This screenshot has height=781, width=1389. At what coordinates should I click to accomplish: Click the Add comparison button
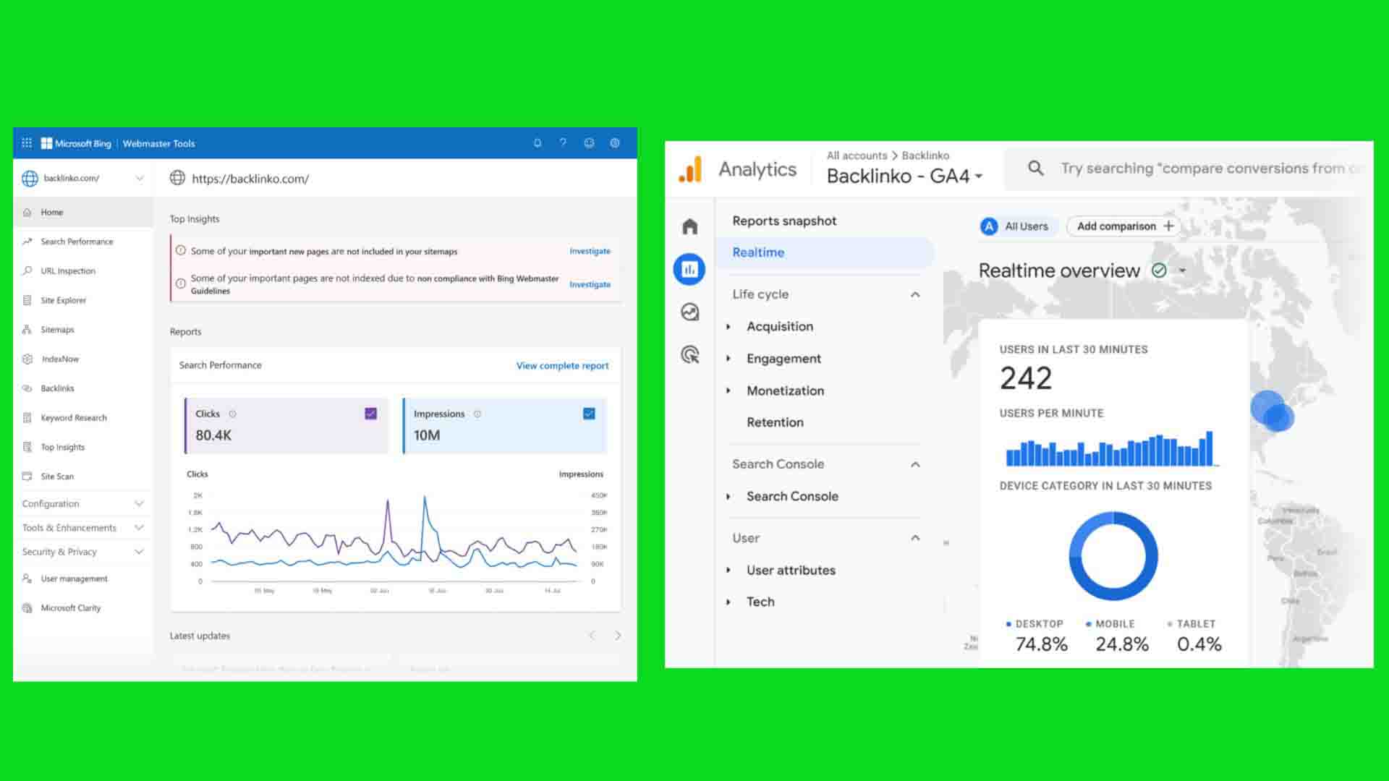(x=1123, y=226)
